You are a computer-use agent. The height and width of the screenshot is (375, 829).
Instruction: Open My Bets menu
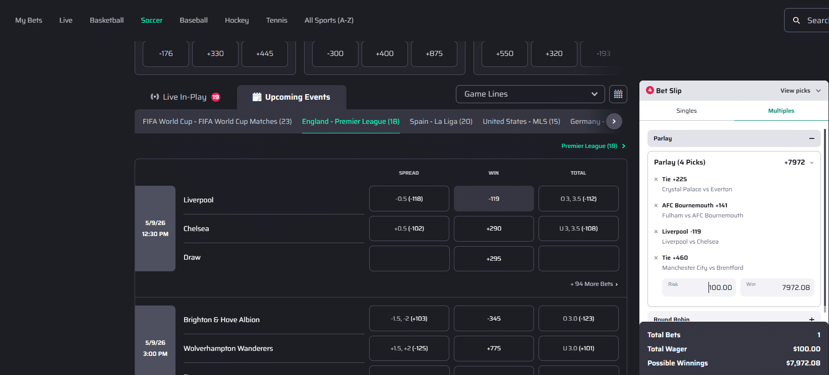(29, 20)
